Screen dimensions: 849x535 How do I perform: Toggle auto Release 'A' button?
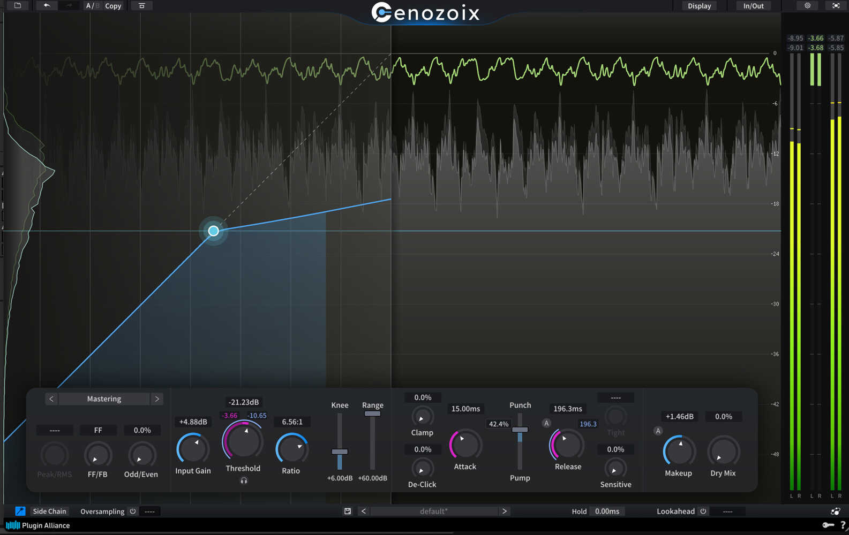(x=546, y=423)
